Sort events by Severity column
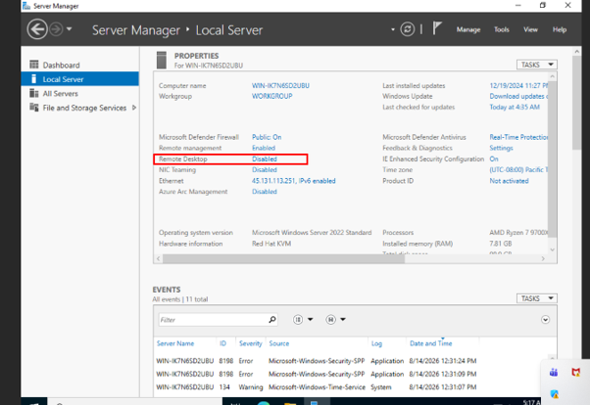This screenshot has height=405, width=590. coord(250,343)
